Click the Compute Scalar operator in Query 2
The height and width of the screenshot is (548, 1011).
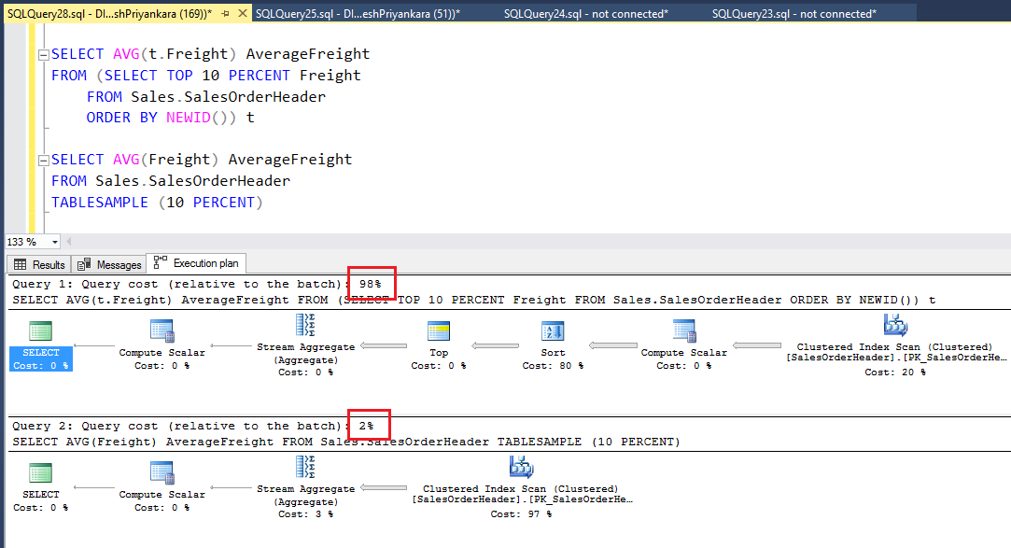coord(161,471)
